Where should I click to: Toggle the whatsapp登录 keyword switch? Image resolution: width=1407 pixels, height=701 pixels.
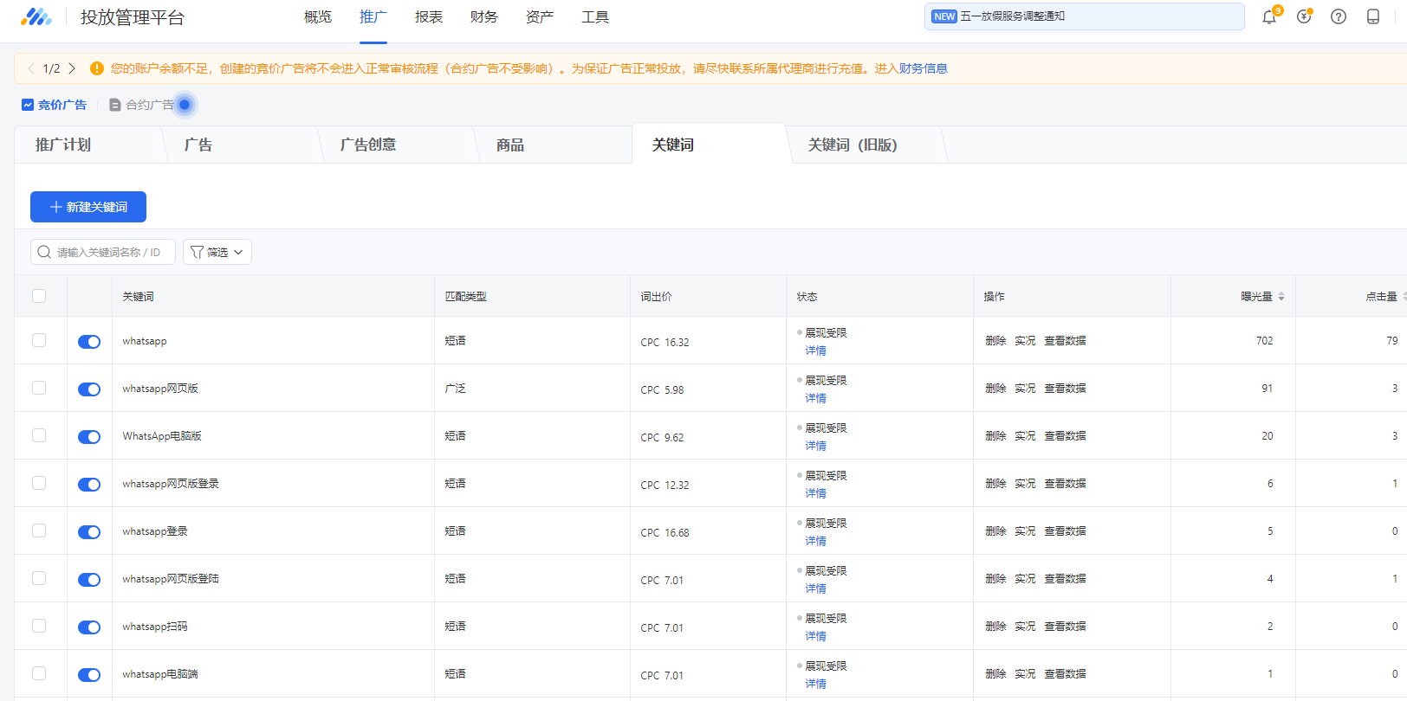pyautogui.click(x=89, y=532)
